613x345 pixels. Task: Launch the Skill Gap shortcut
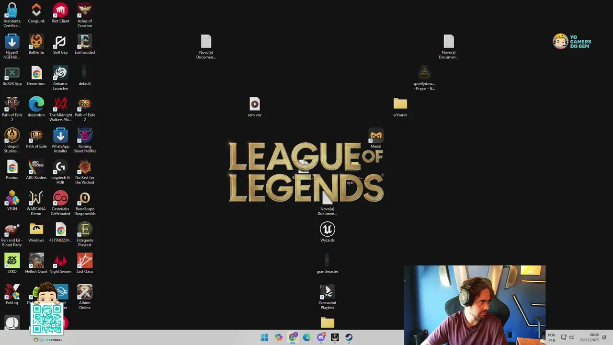[x=60, y=44]
